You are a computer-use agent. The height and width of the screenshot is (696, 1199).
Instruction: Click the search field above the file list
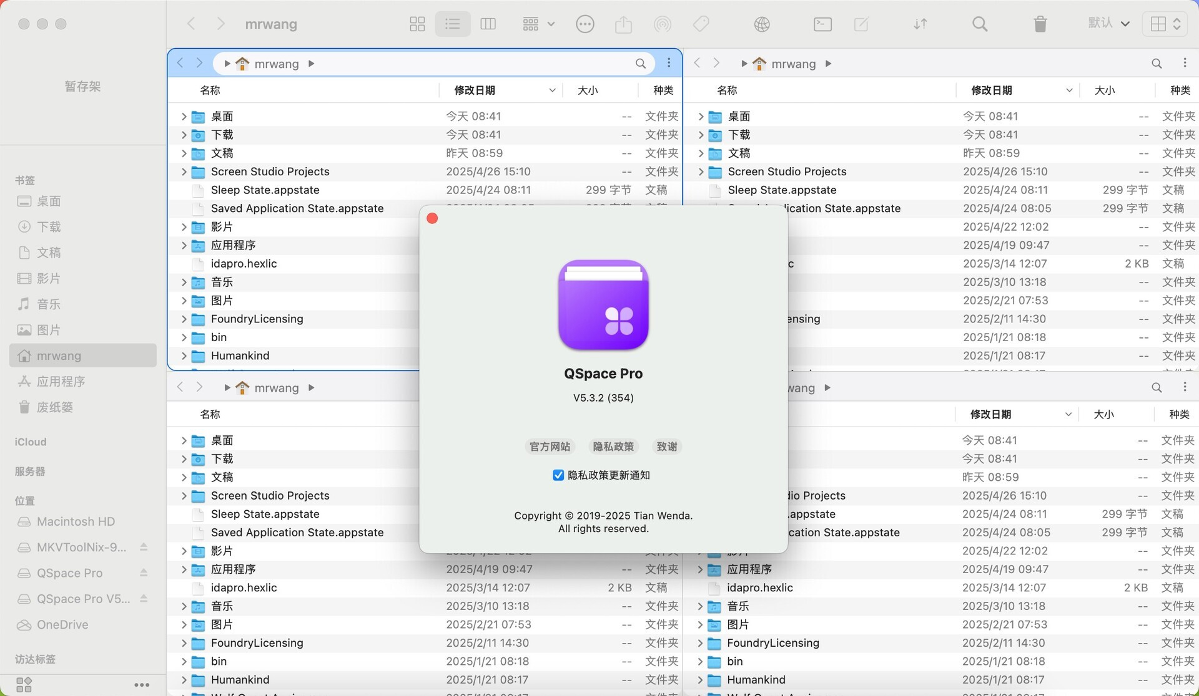point(640,63)
